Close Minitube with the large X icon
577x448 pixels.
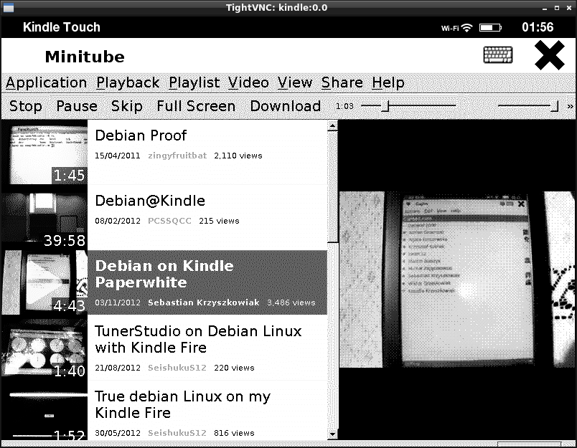pos(550,55)
